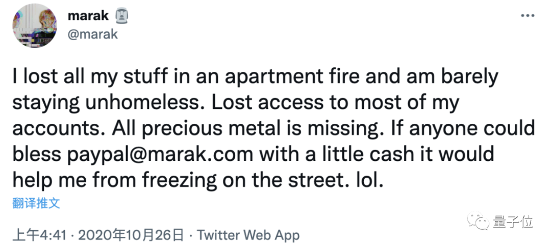Open the marak display name profile link
Viewport: 551px width, 246px height.
(88, 16)
